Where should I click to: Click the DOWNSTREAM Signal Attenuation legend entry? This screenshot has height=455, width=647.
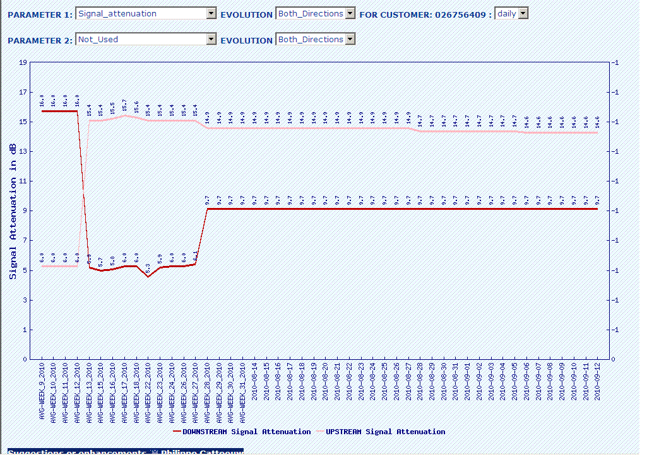pos(242,432)
